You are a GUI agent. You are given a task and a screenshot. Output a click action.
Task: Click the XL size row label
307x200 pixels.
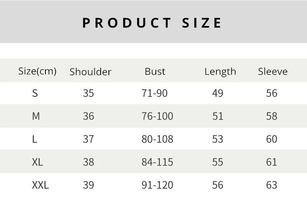[x=37, y=162]
